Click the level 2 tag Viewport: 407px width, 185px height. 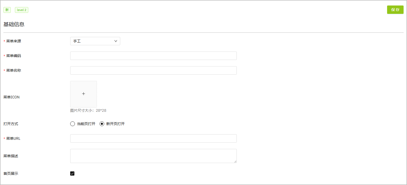click(x=21, y=10)
